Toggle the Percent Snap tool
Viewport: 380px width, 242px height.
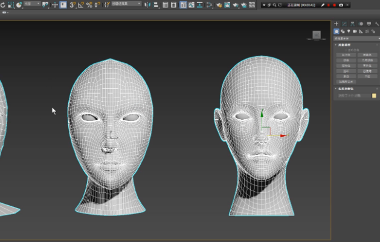tap(89, 5)
